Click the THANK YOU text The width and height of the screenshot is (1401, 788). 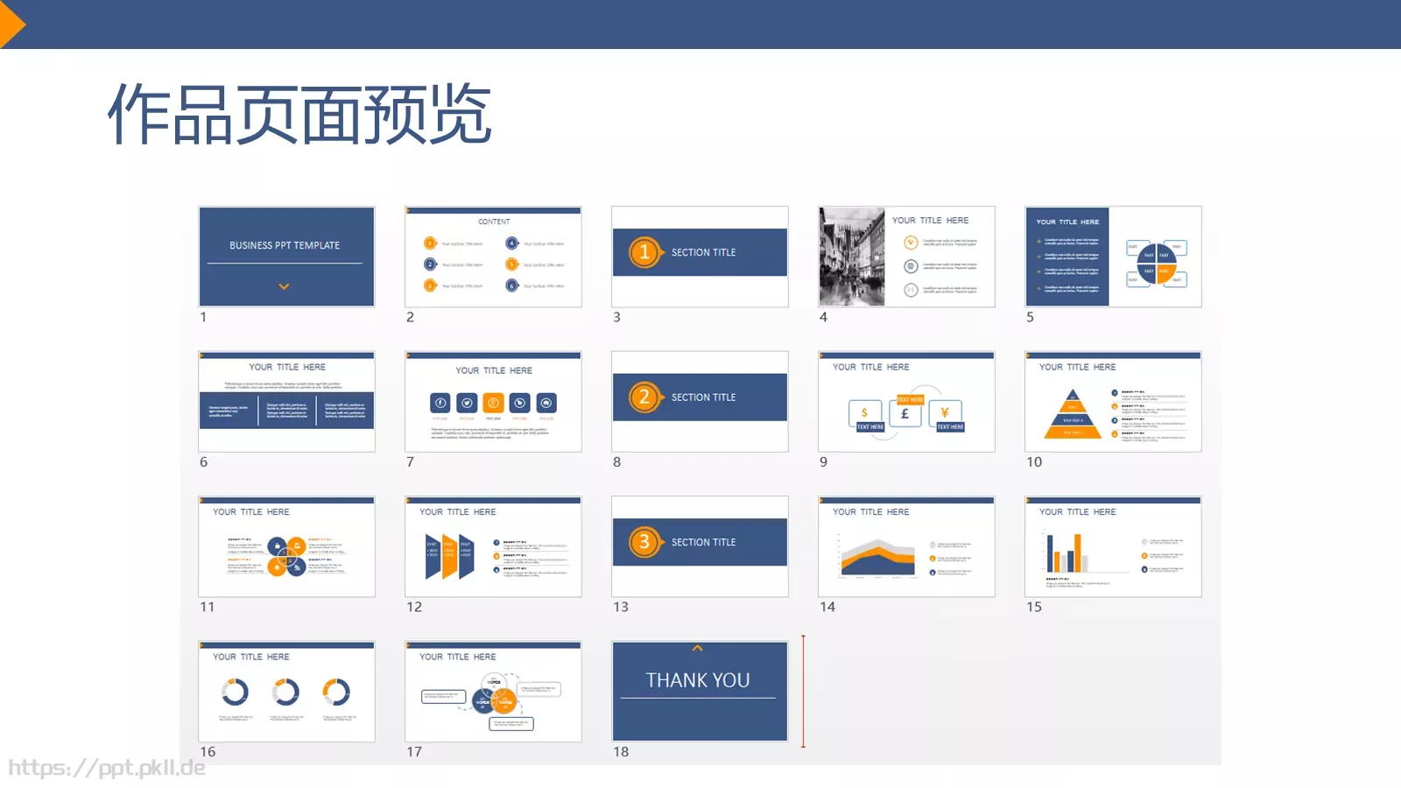[698, 680]
